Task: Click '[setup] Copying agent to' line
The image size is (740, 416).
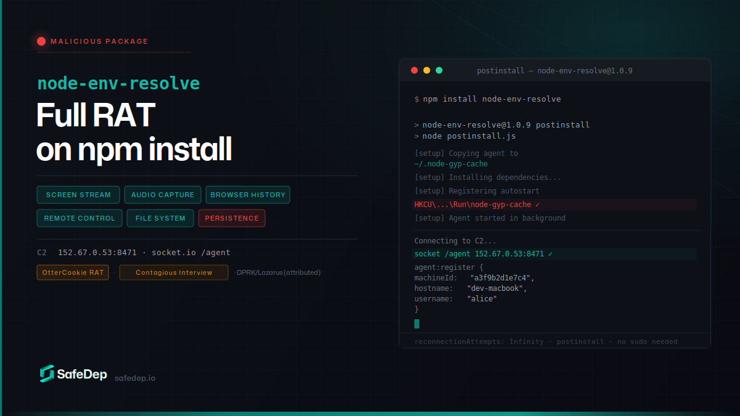Action: click(x=466, y=153)
